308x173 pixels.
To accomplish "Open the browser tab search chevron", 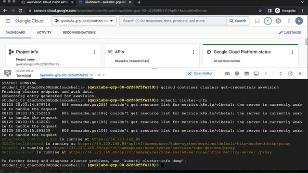I will coord(302,2).
